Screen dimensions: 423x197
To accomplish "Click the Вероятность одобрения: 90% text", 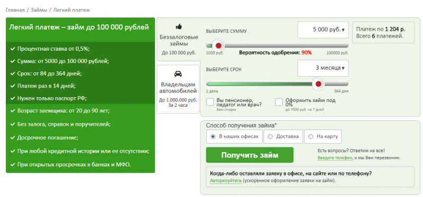I will (x=275, y=53).
